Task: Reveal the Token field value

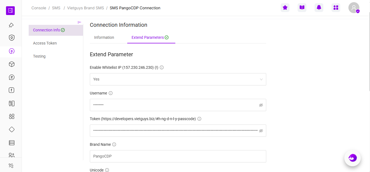Action: [x=261, y=131]
